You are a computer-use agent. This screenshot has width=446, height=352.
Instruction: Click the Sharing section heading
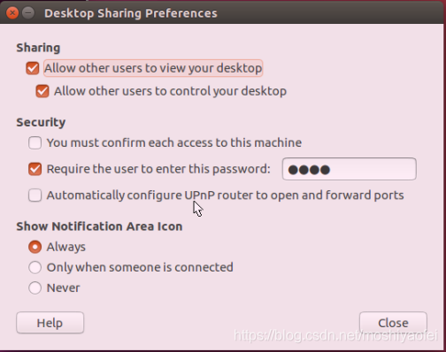pyautogui.click(x=38, y=48)
